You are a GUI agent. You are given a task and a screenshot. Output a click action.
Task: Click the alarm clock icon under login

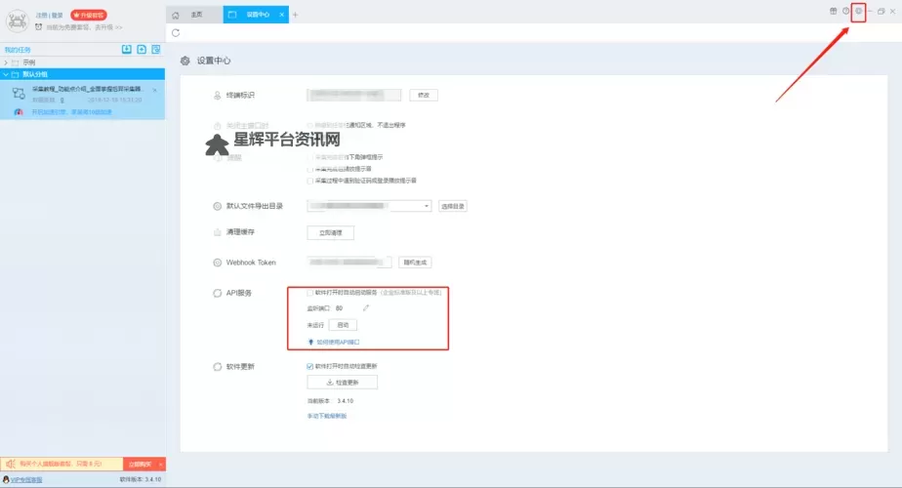(x=39, y=27)
